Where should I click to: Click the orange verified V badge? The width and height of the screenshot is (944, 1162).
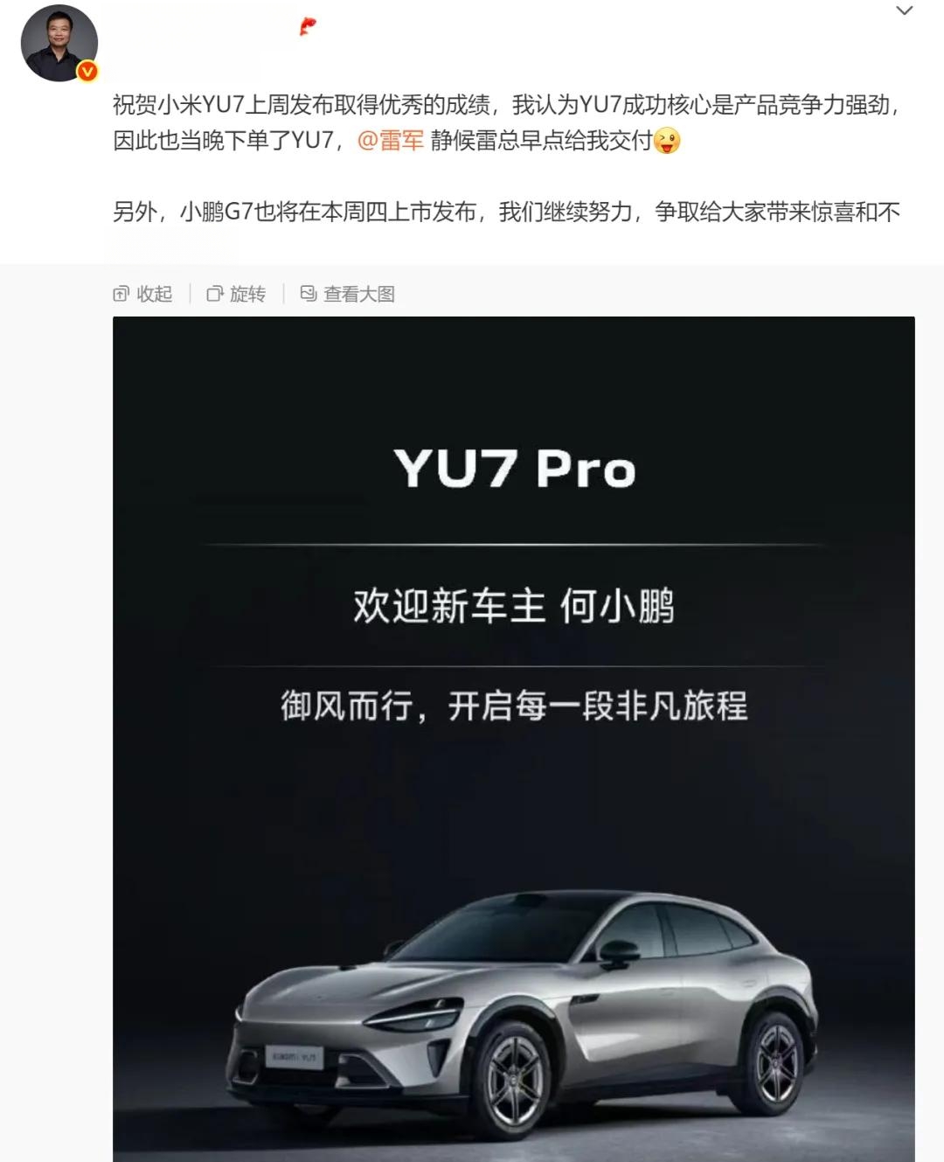coord(87,71)
